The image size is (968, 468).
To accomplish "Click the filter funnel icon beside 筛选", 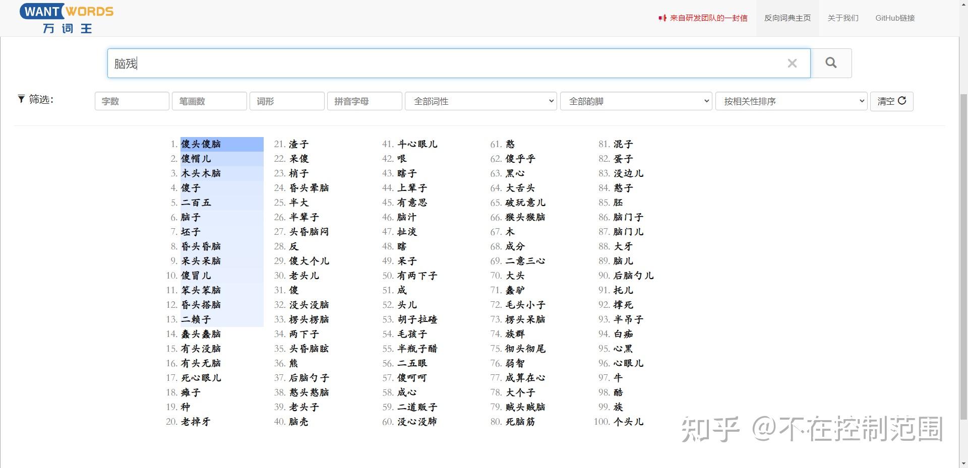I will (21, 99).
